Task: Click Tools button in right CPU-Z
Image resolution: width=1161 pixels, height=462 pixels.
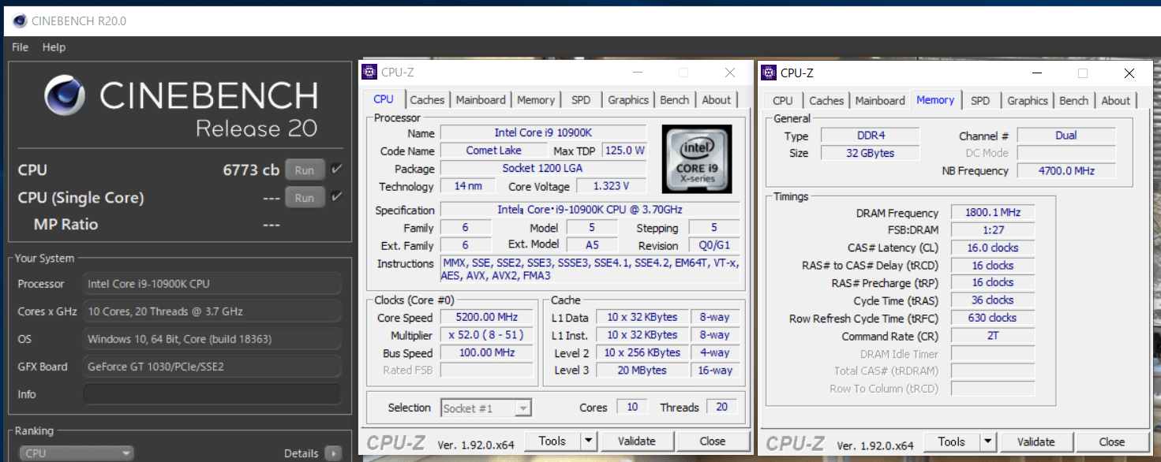Action: [x=952, y=442]
